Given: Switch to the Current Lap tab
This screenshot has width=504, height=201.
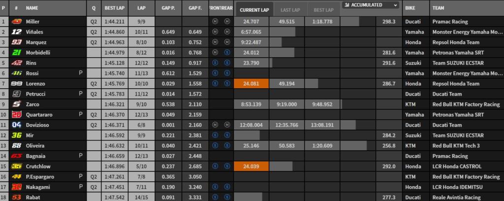Looking at the screenshot, I should 253,10.
